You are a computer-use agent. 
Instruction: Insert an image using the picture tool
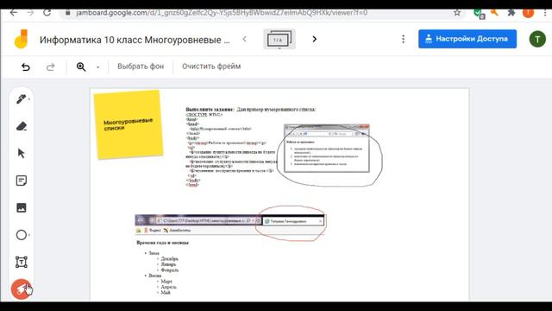(x=22, y=207)
